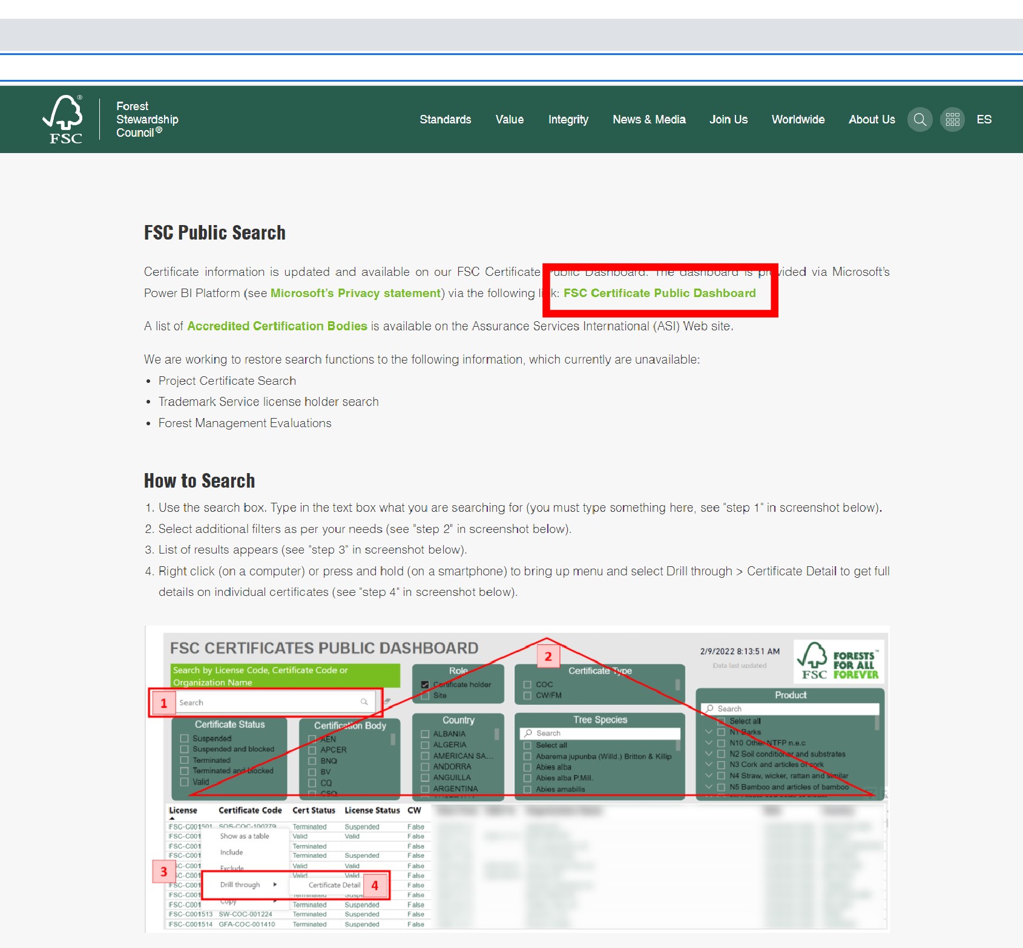The height and width of the screenshot is (948, 1023).
Task: Click the dashboard how-to screenshot image
Action: (517, 779)
